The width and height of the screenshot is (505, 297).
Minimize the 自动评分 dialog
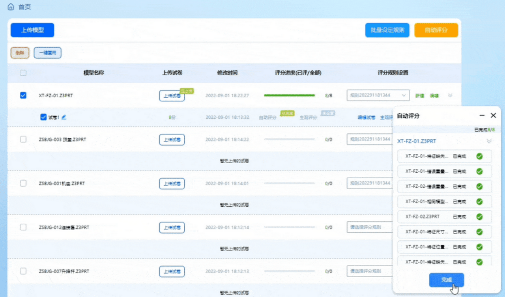pos(482,116)
